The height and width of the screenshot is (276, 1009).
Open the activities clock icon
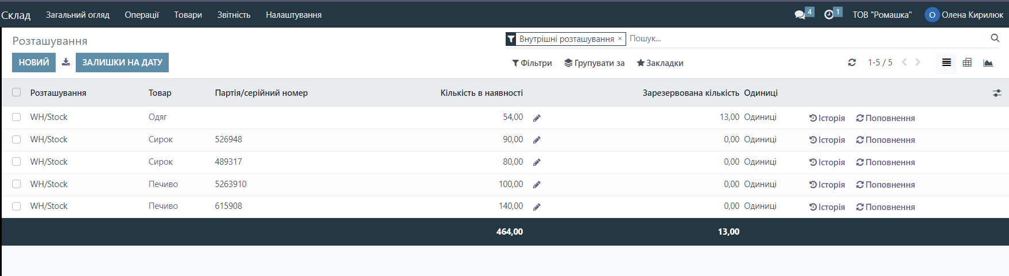829,15
